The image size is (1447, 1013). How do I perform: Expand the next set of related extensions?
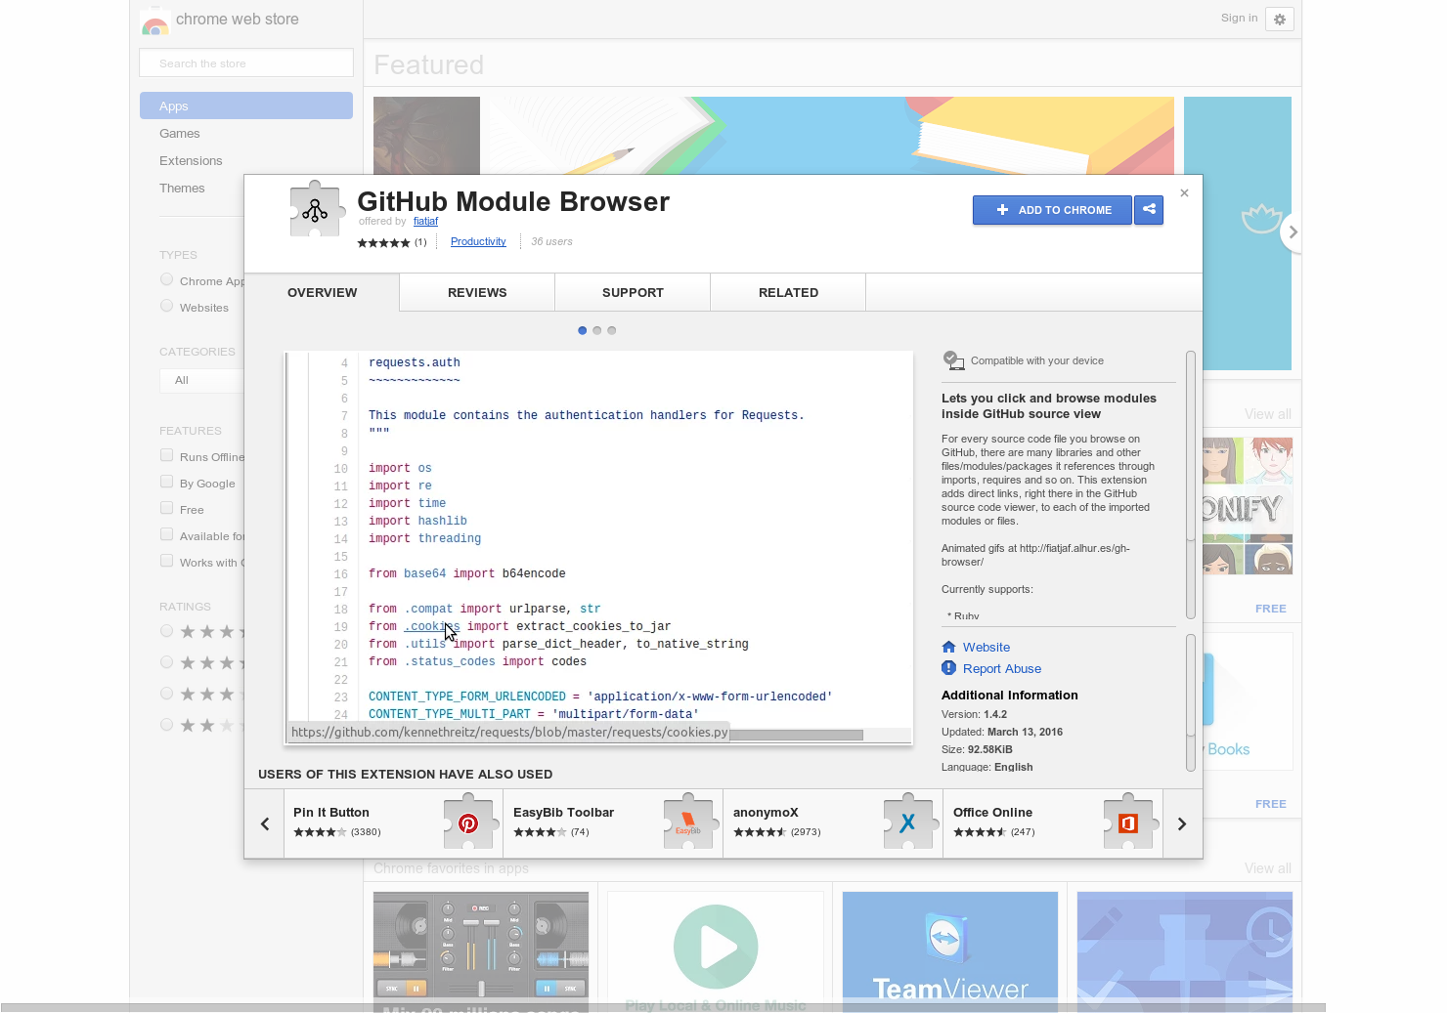click(x=1181, y=823)
